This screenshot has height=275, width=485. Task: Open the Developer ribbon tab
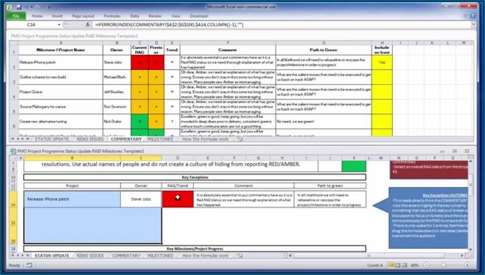click(199, 16)
